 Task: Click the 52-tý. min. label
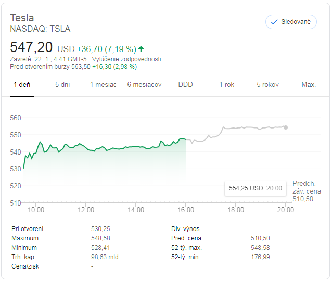tap(186, 257)
